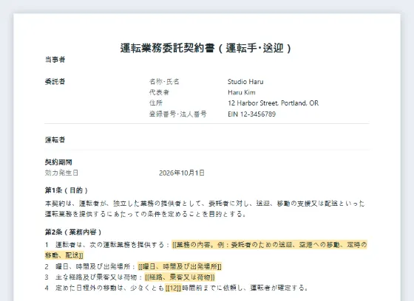Click the 登録番号・法人番号 label
This screenshot has width=414, height=301.
click(177, 114)
